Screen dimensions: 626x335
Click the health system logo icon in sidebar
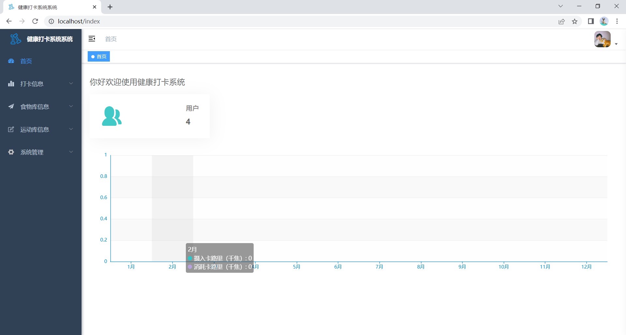point(15,39)
